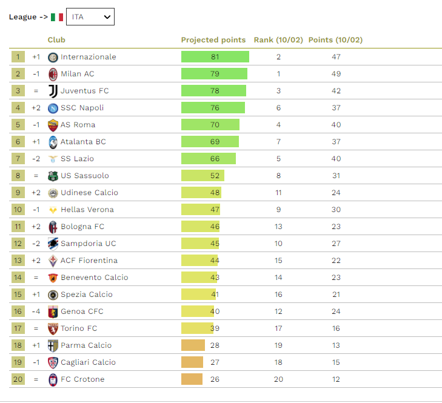Open the SS Lazio club link
Viewport: 442px width, 403px height.
pyautogui.click(x=77, y=159)
